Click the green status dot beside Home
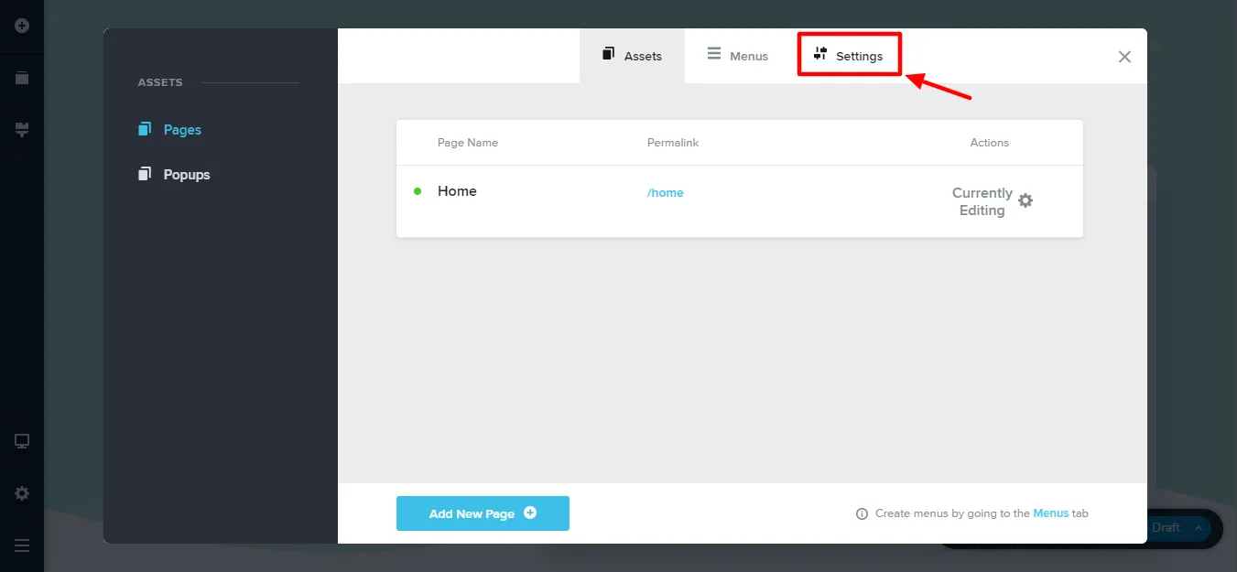The height and width of the screenshot is (572, 1237). coord(418,191)
